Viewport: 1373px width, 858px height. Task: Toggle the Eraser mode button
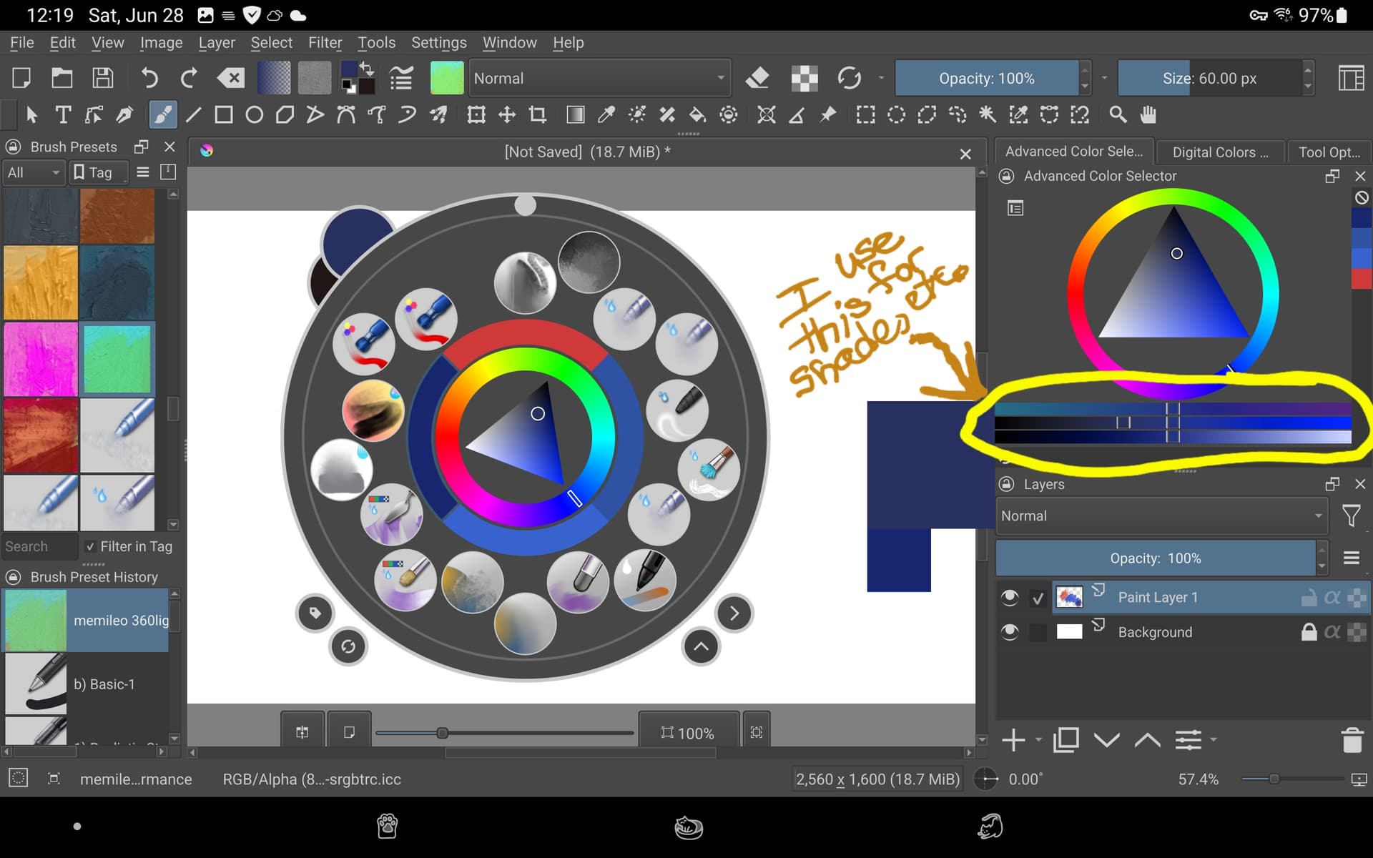pos(757,78)
